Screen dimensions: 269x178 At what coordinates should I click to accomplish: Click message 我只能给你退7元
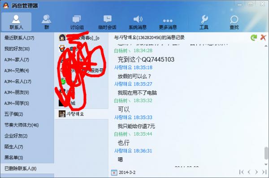click(136, 126)
